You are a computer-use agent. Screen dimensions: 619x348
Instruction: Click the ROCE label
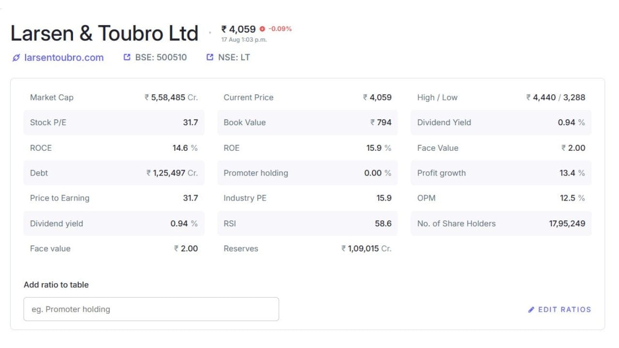pos(41,148)
